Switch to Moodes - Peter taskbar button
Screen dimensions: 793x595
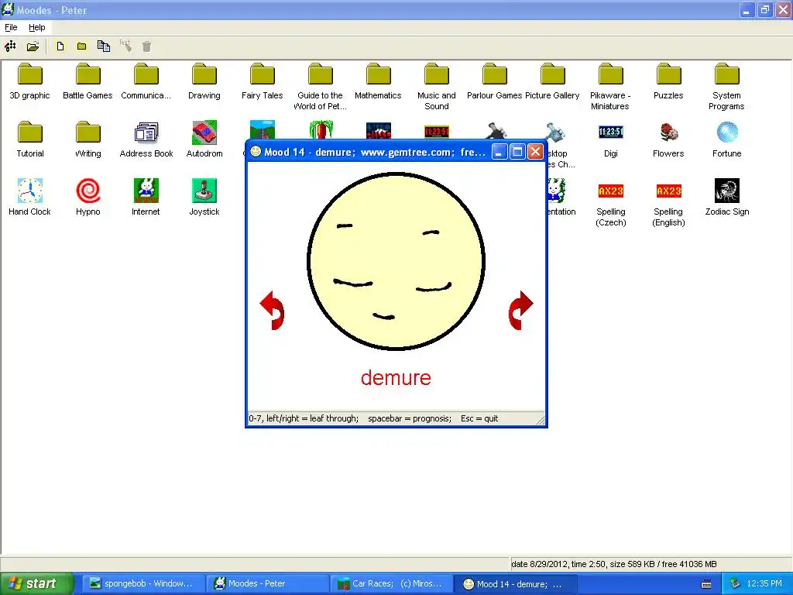266,583
